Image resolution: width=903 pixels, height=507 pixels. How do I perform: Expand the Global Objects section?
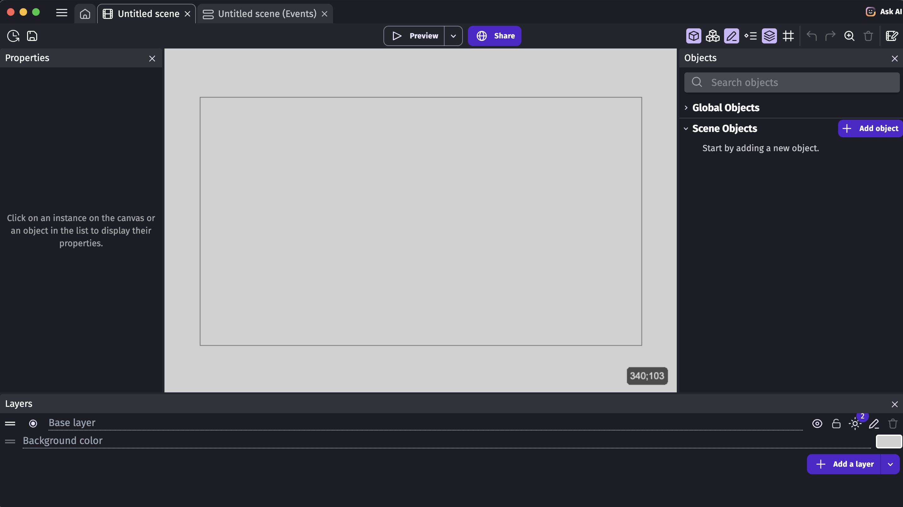[x=686, y=108]
